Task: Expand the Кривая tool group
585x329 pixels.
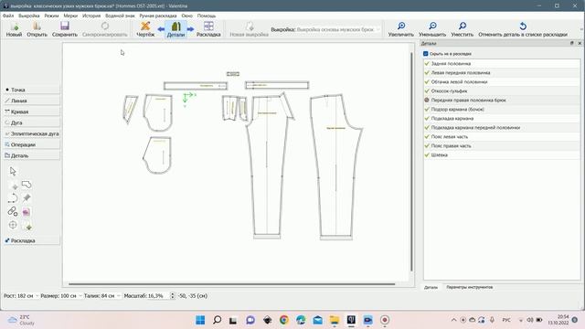Action: (31, 111)
